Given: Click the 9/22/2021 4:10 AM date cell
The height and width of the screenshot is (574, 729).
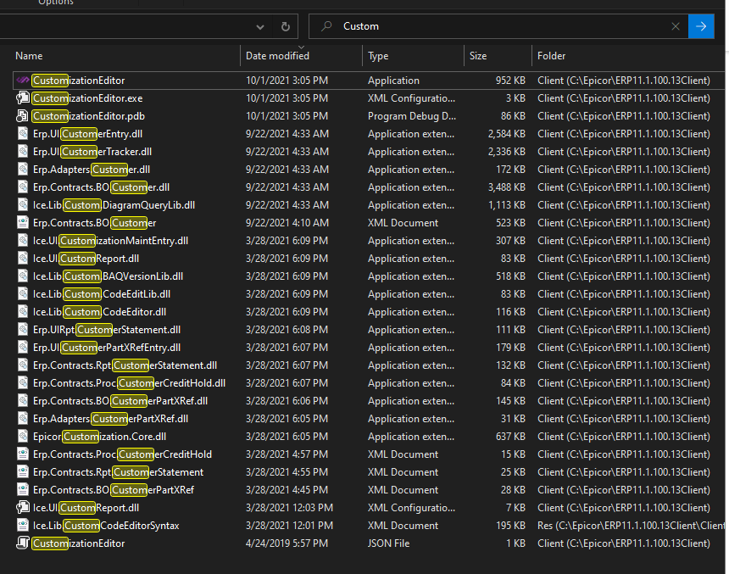Looking at the screenshot, I should tap(287, 223).
